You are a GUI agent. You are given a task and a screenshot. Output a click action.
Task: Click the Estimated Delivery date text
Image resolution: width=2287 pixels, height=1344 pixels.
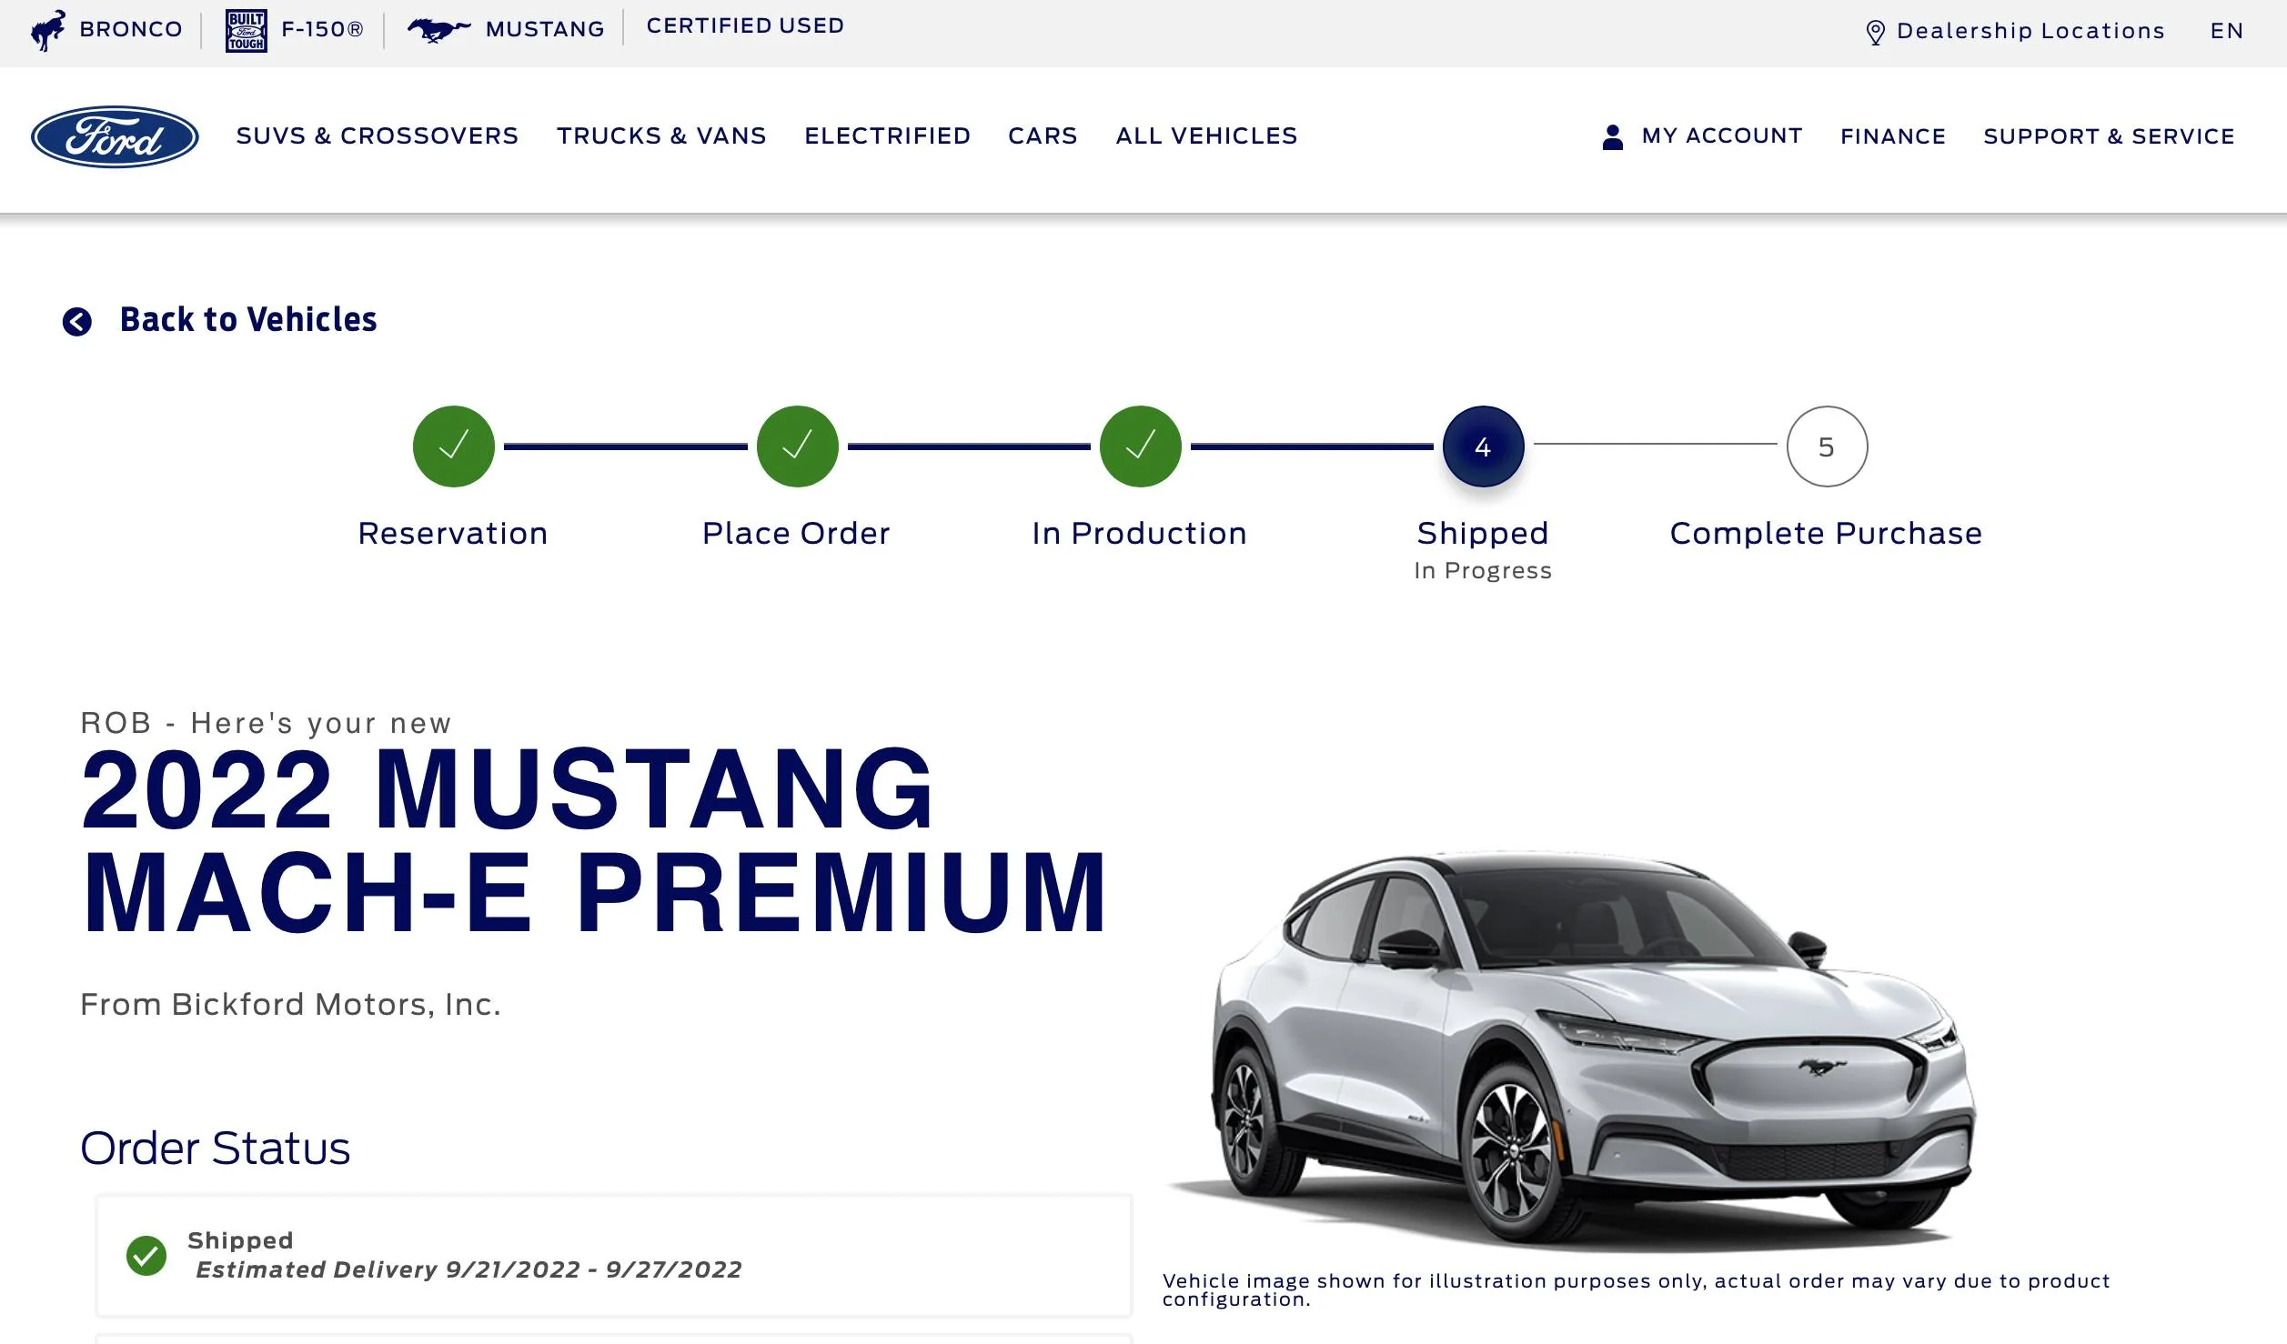click(x=468, y=1269)
